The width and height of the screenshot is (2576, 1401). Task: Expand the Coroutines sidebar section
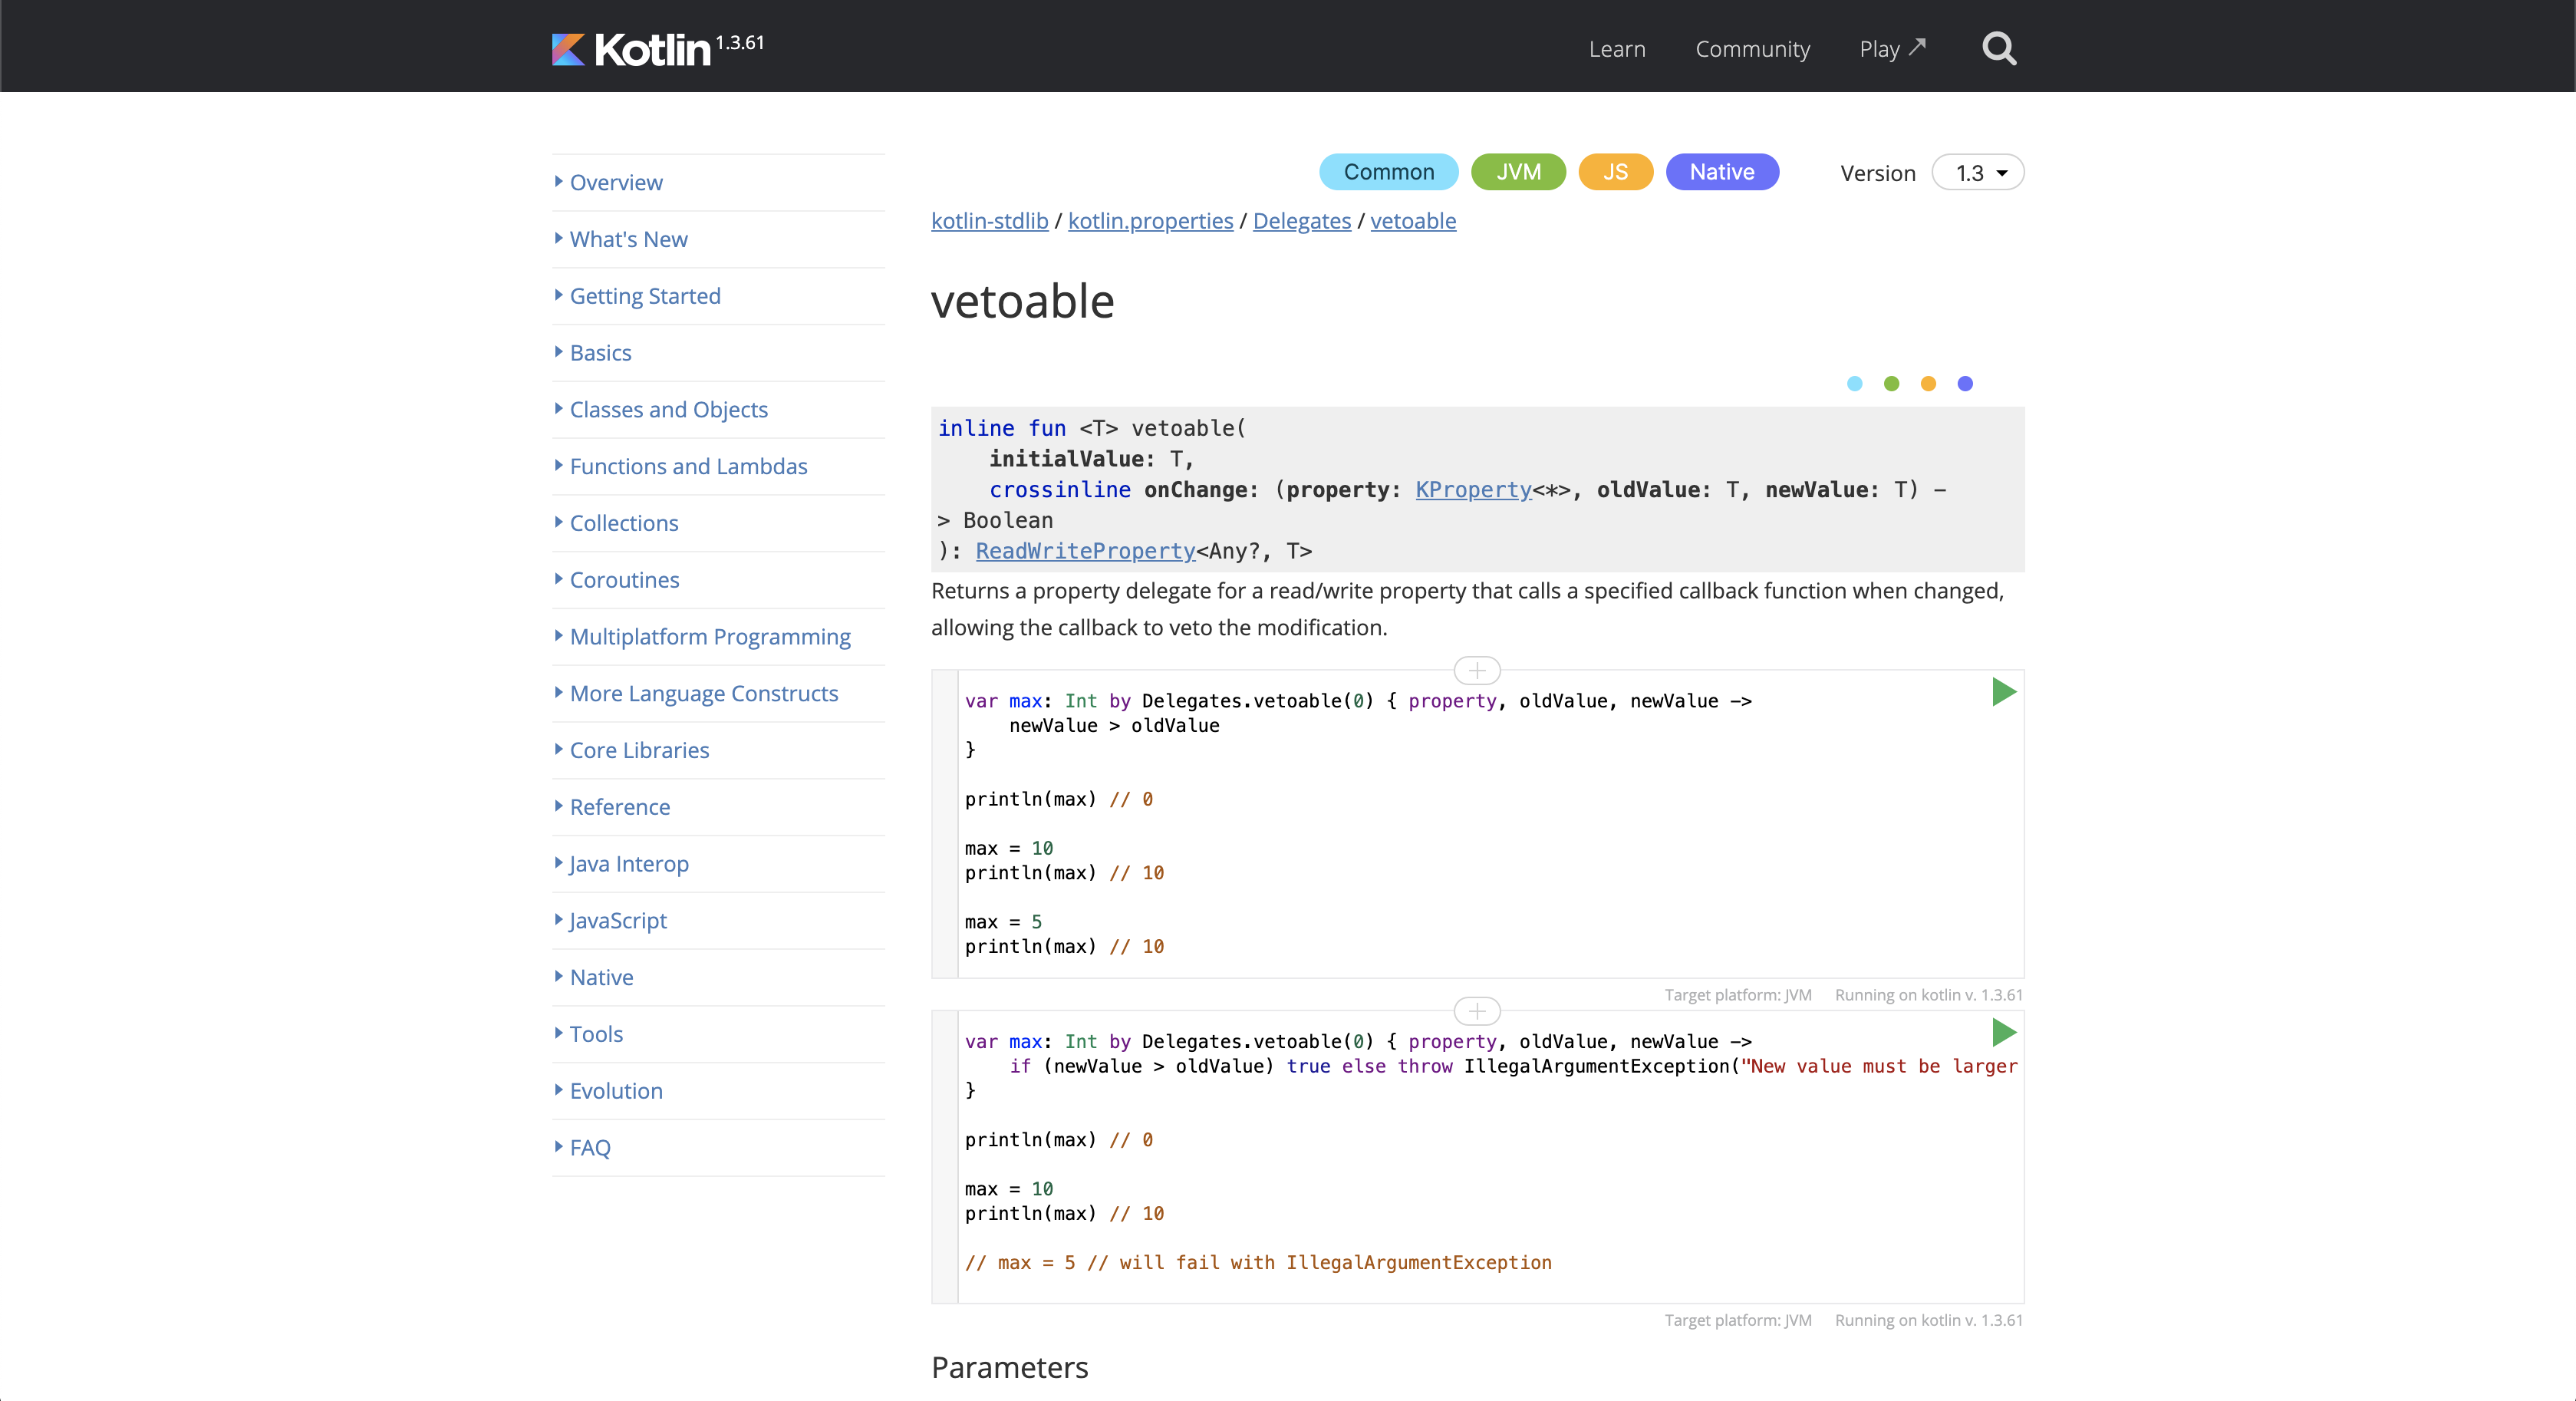(624, 580)
